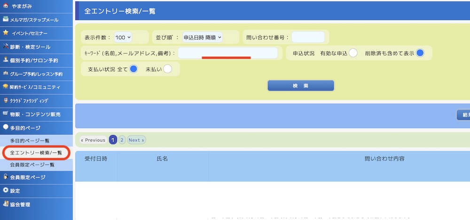Select the 診断・検定ツール tools icon

point(6,47)
